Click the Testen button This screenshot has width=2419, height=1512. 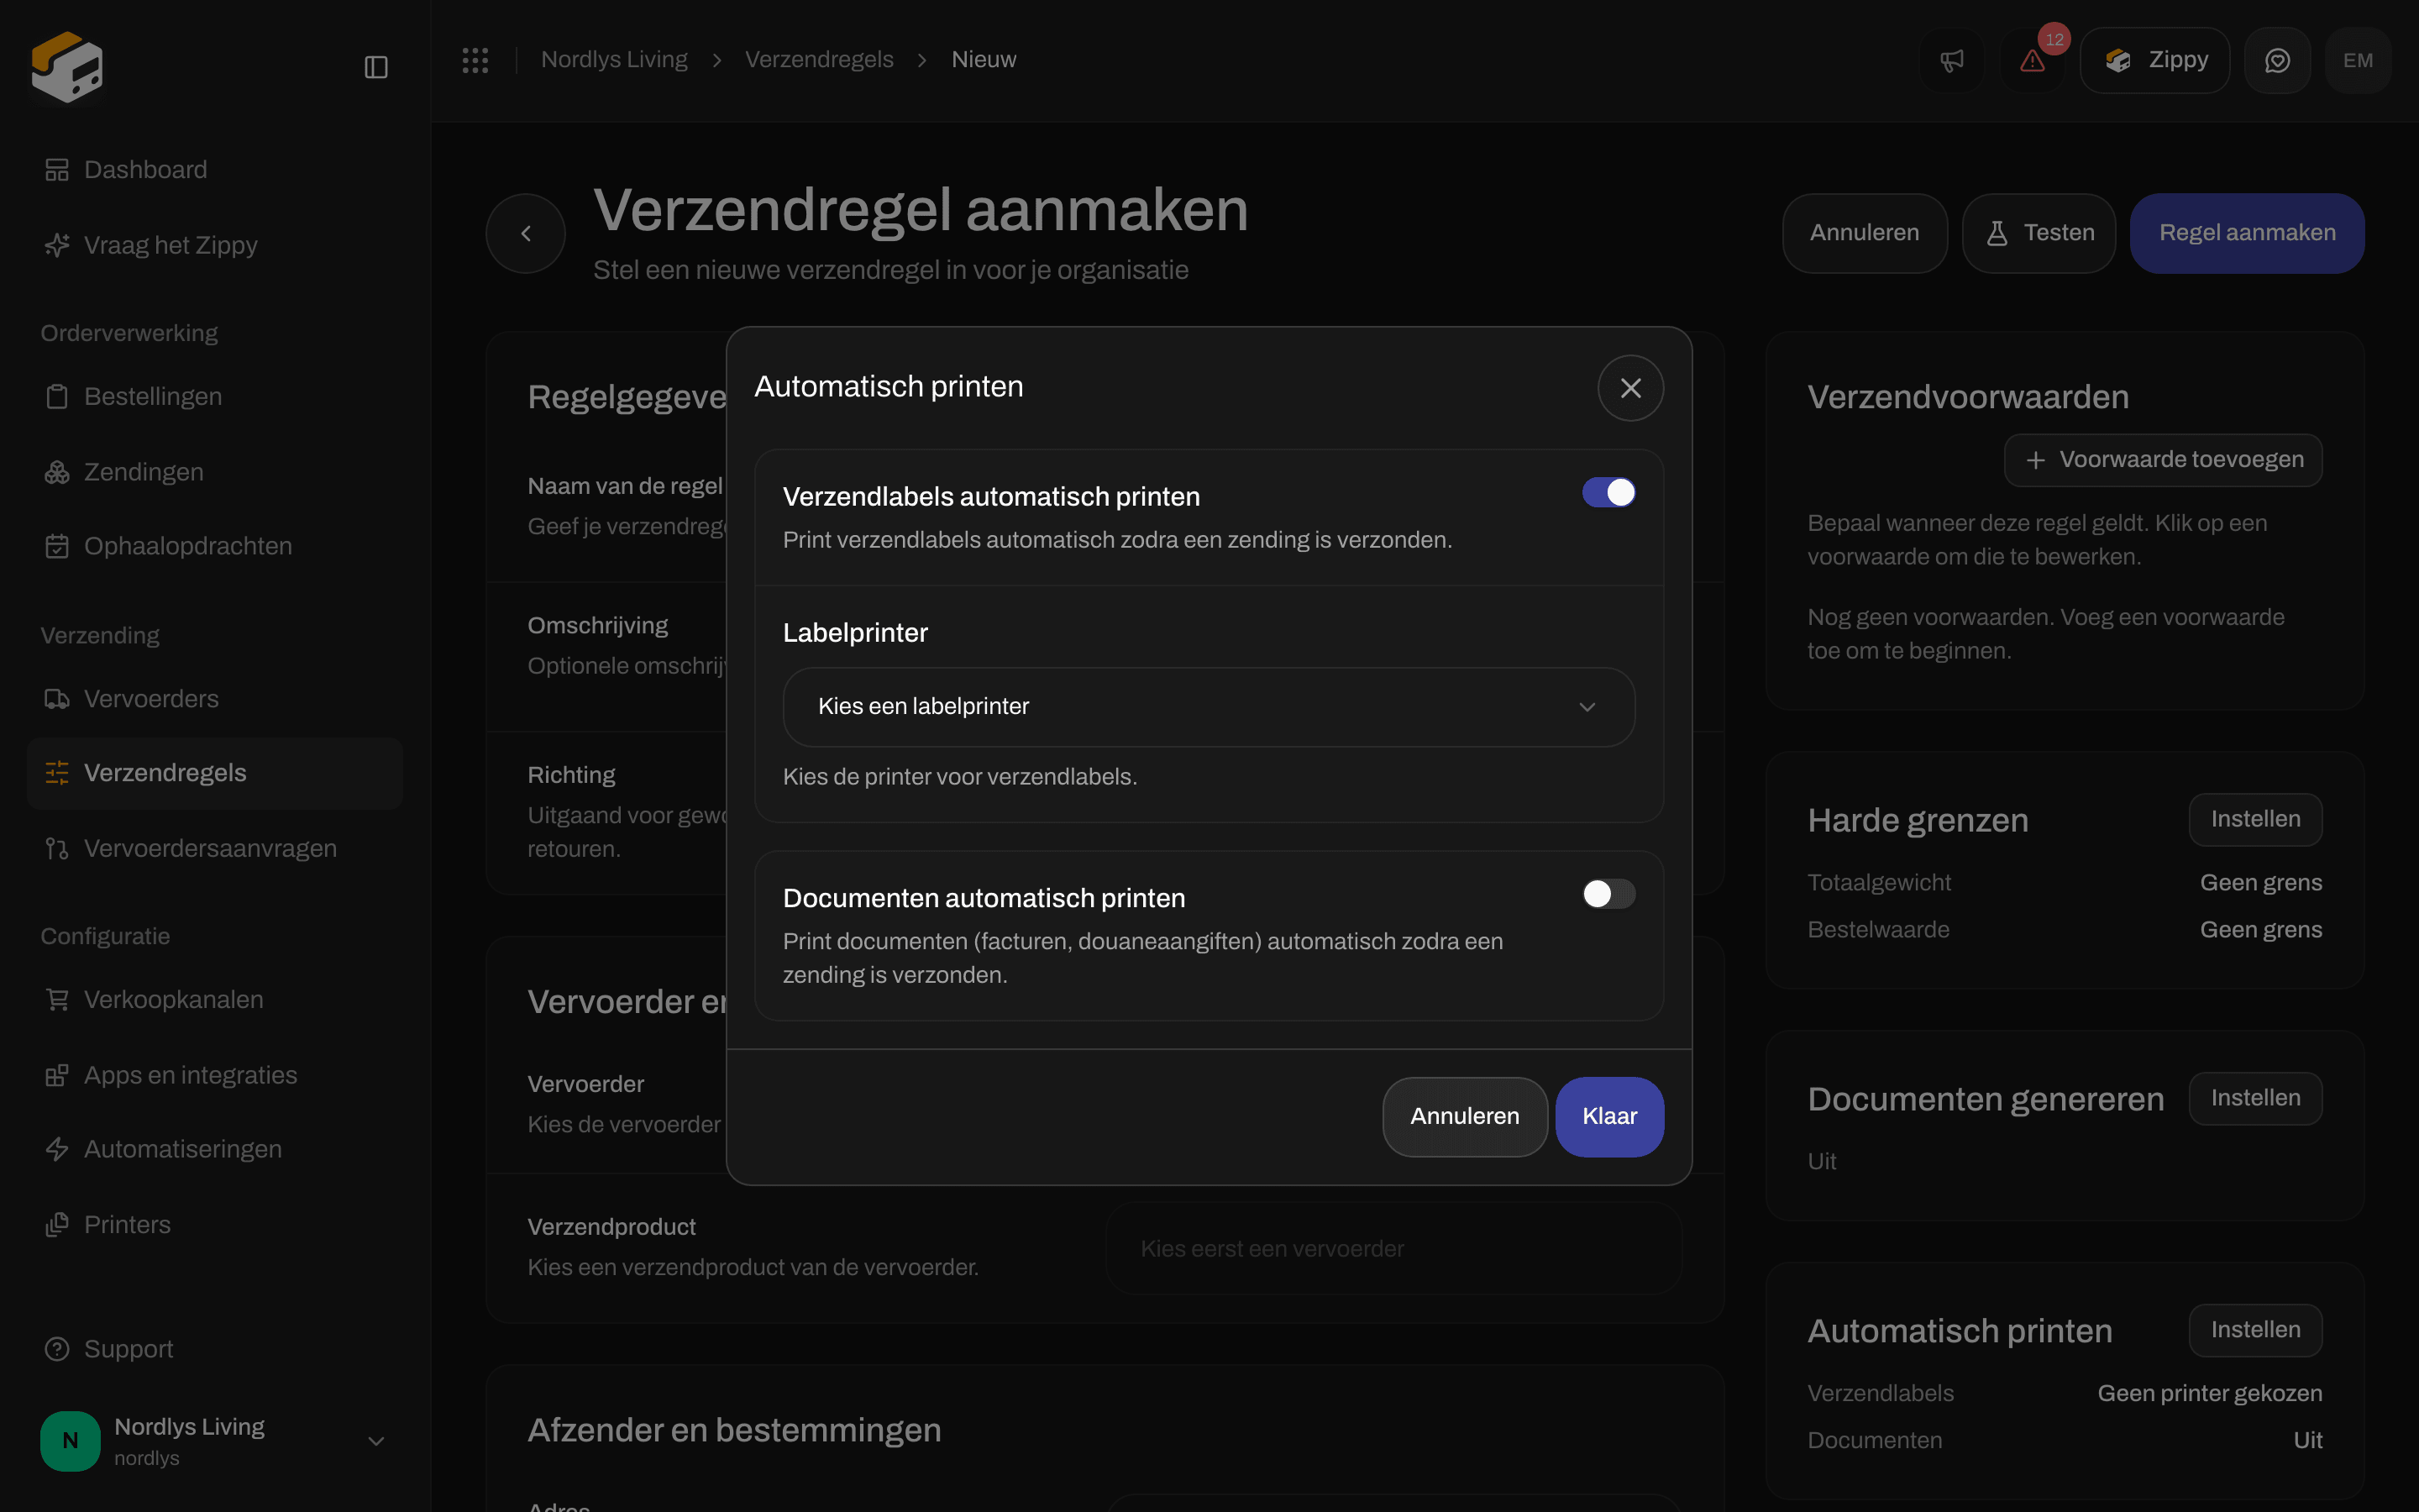pos(2039,233)
